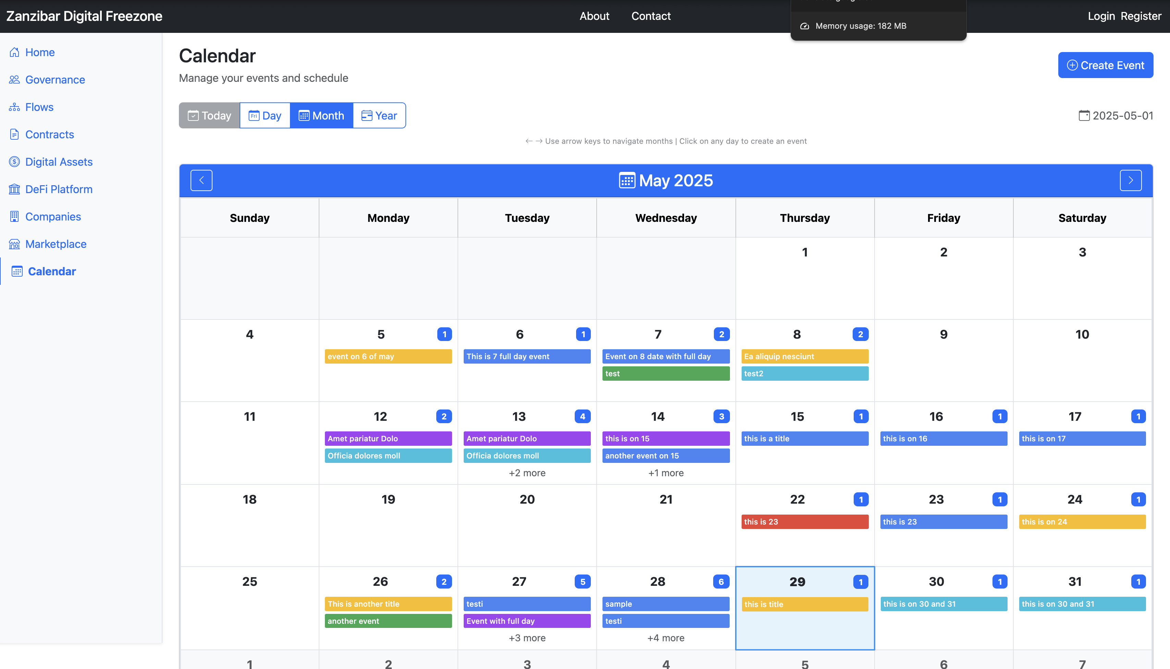1170x669 pixels.
Task: Open the 'This is another title' event
Action: coord(388,604)
